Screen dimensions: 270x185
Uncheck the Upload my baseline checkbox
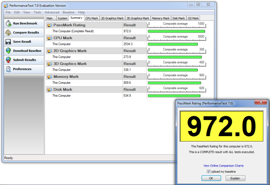click(x=208, y=171)
